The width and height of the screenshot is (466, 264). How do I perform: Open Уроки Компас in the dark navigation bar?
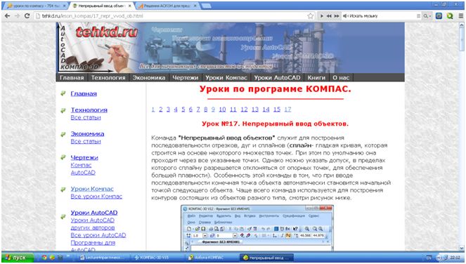226,77
